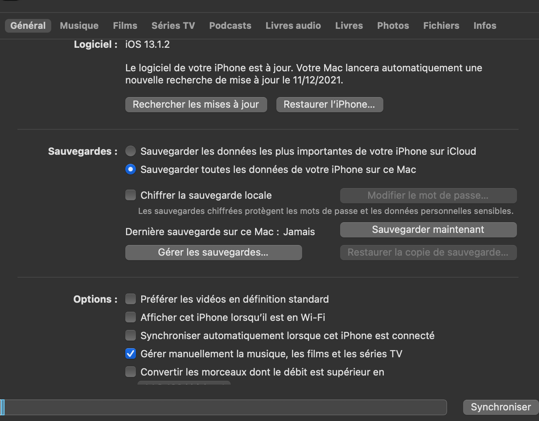Switch to the Fichiers tab

pos(441,25)
